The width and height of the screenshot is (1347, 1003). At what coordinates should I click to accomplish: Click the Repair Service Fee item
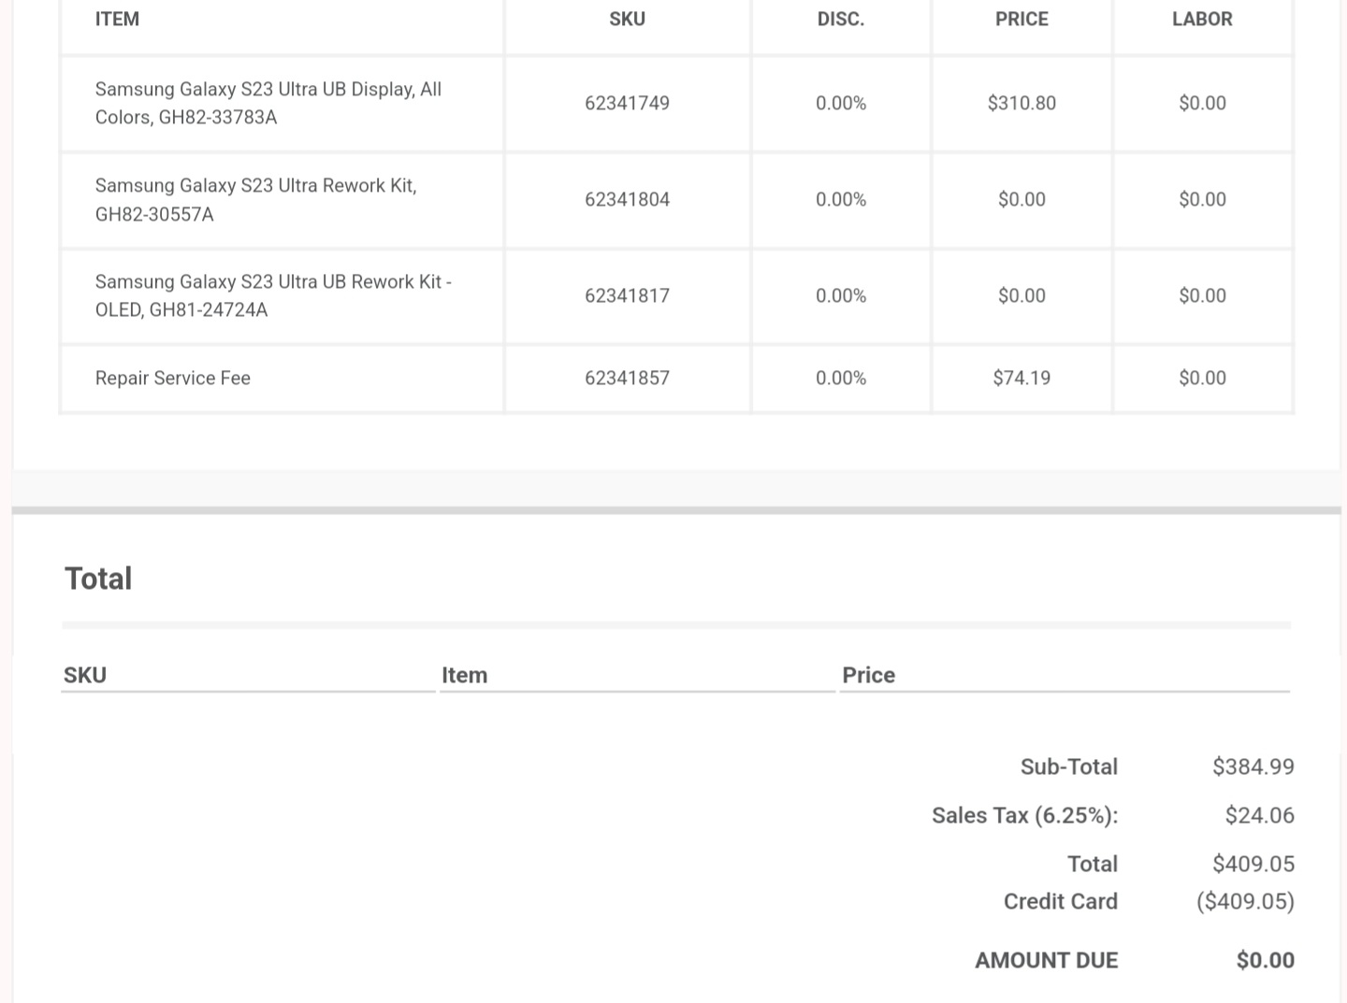pos(173,378)
